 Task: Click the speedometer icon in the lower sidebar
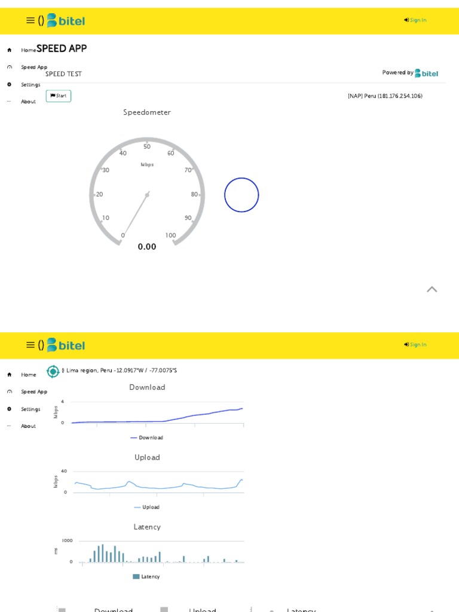click(x=10, y=391)
